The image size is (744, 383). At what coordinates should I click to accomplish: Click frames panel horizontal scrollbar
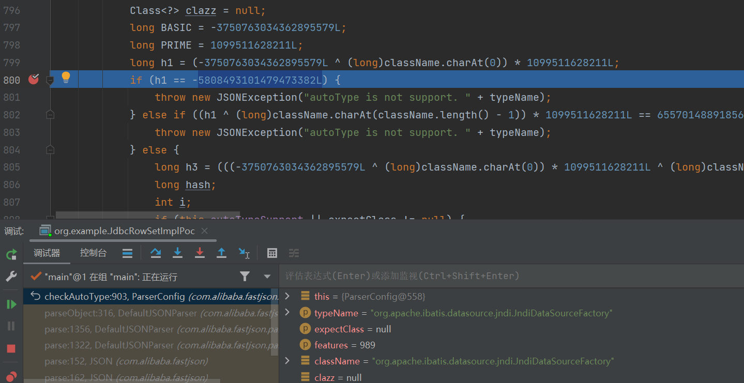click(122, 381)
